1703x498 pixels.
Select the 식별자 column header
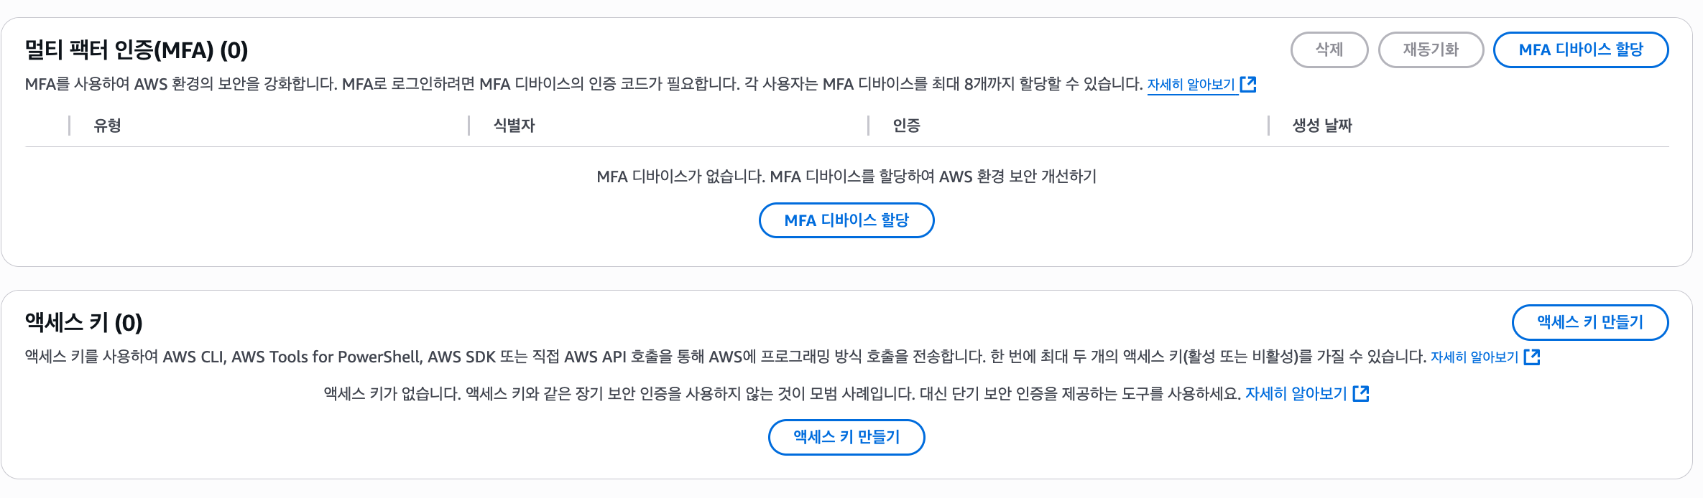pyautogui.click(x=514, y=126)
